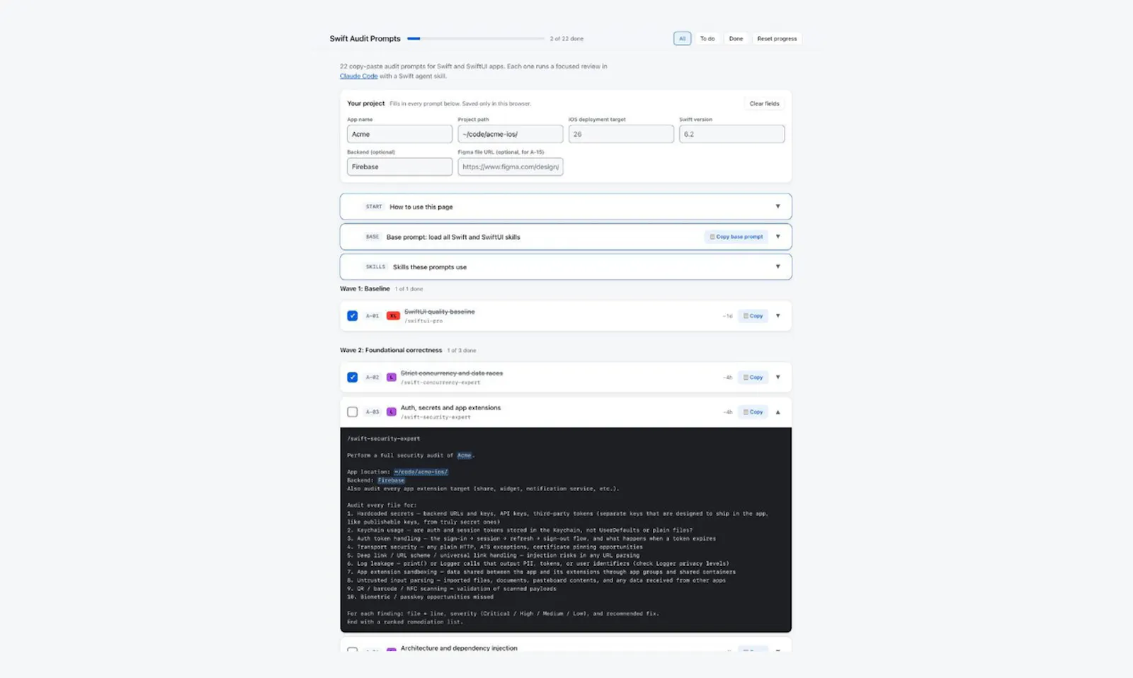Check the Auth, secrets and app extensions checkbox
The height and width of the screenshot is (678, 1133).
click(x=352, y=412)
